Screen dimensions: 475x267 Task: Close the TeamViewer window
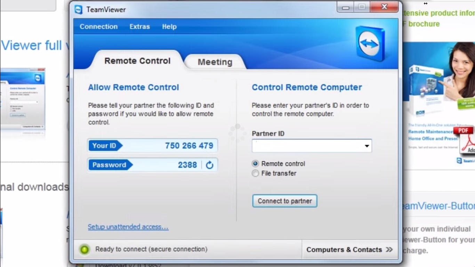click(x=384, y=7)
